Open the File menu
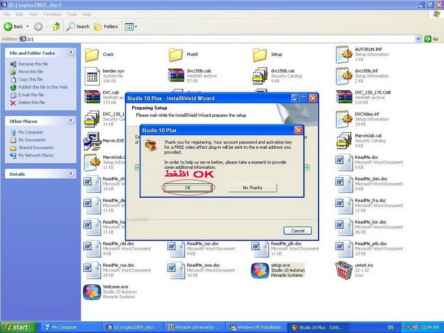The width and height of the screenshot is (444, 333). (x=7, y=14)
